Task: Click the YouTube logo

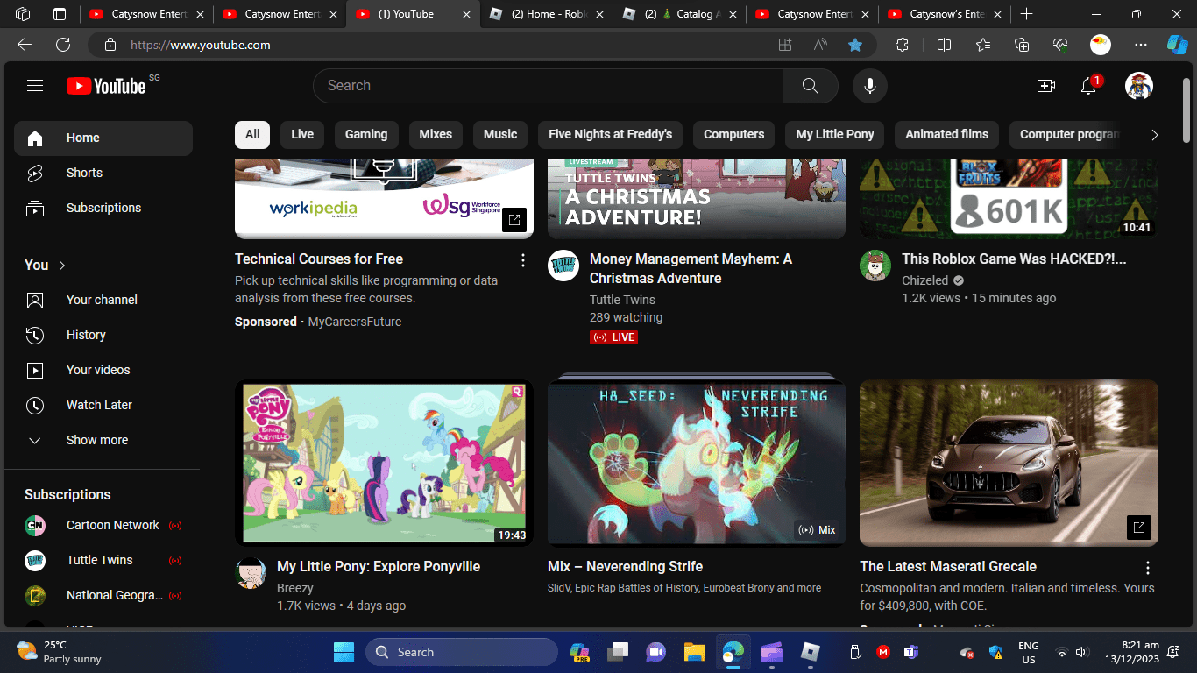Action: coord(106,86)
